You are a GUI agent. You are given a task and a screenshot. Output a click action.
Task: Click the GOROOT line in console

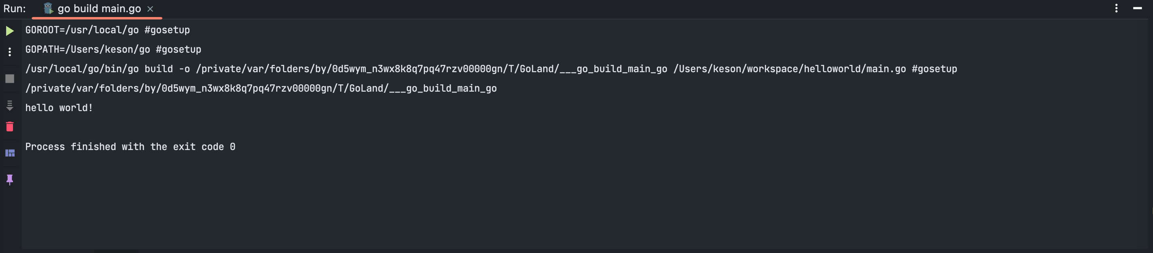point(108,30)
